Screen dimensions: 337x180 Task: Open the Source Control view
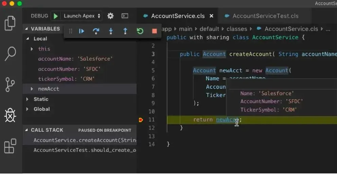pos(10,84)
